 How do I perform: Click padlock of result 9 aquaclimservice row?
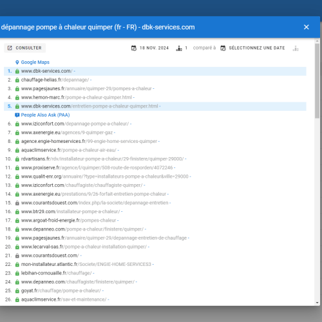click(17, 150)
